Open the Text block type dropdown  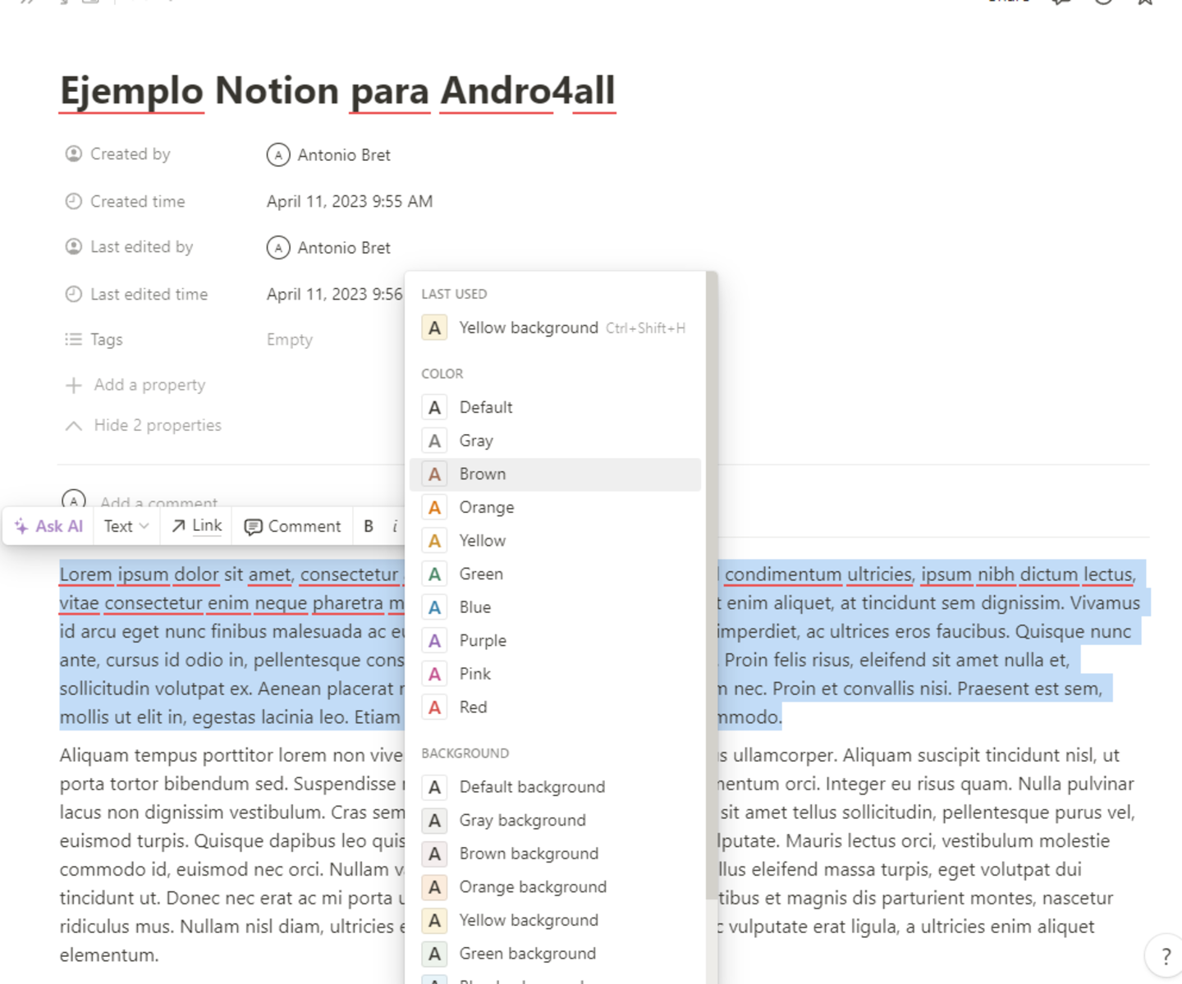(x=125, y=526)
